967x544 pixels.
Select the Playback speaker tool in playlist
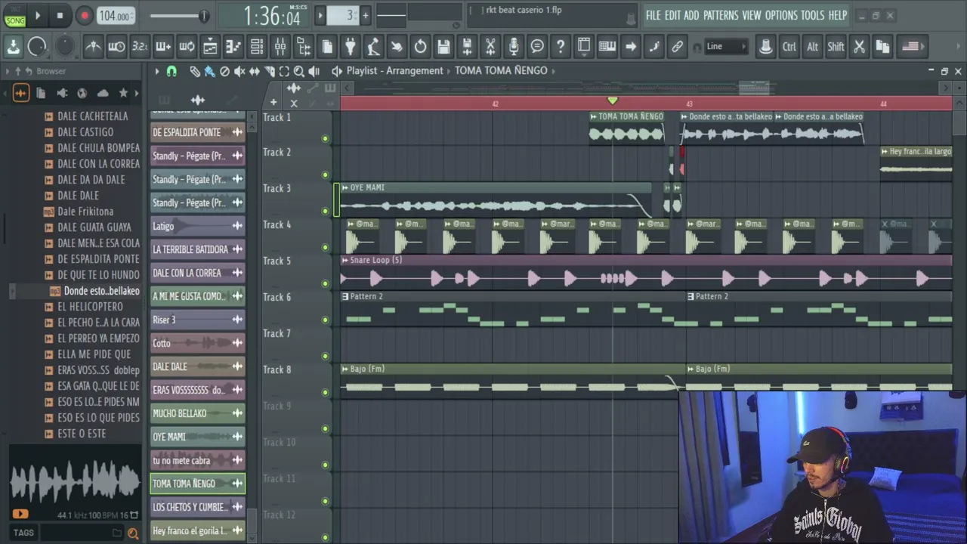tap(314, 71)
